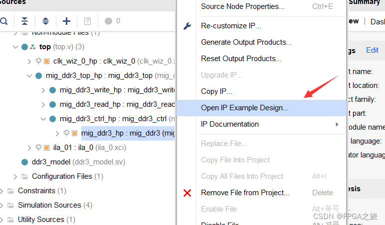Click the search magnifier icon in Sources

pos(3,21)
